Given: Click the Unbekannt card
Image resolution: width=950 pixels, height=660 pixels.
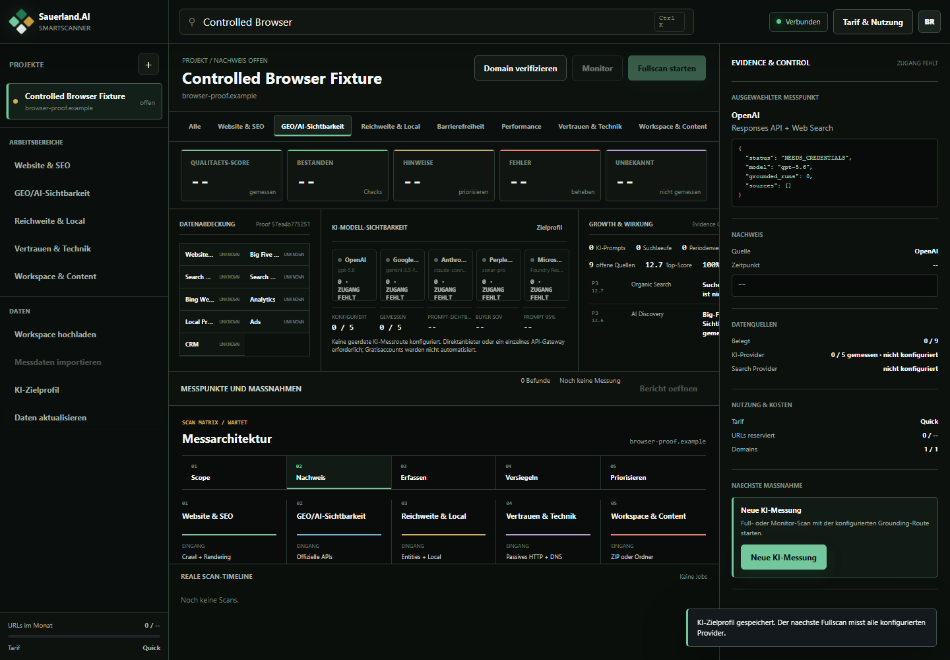Looking at the screenshot, I should coord(656,176).
